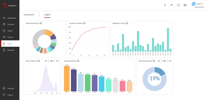207x100 pixels.
Task: Select the Insights tab
Action: [x=47, y=15]
